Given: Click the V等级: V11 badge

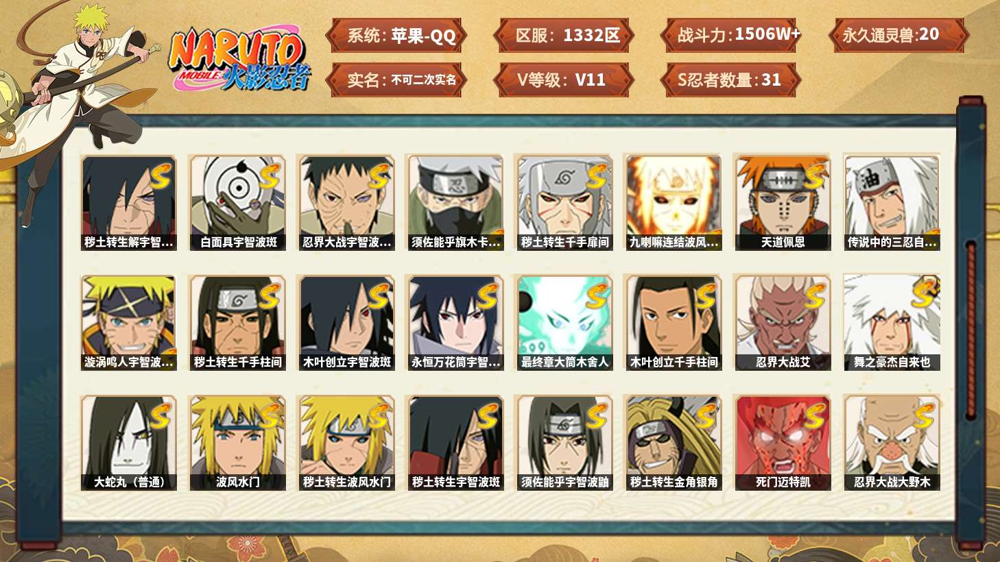Looking at the screenshot, I should pyautogui.click(x=563, y=80).
